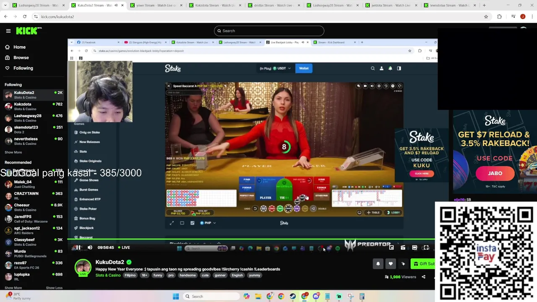537x302 pixels.
Task: Switch to the drisfps Stream browser tab
Action: click(273, 5)
